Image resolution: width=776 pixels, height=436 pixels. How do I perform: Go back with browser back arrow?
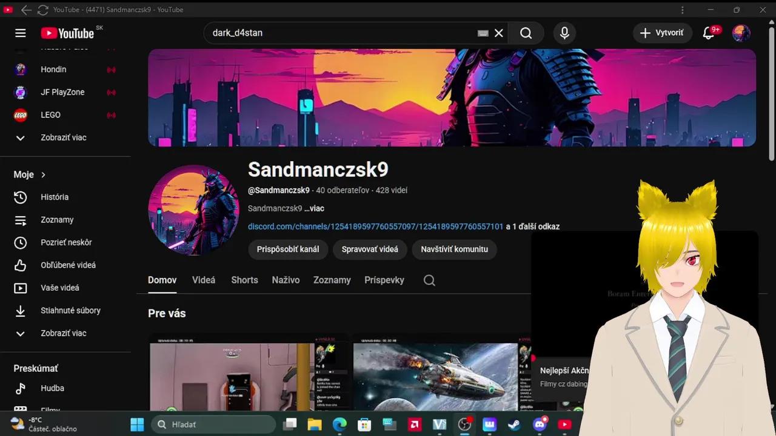tap(26, 10)
